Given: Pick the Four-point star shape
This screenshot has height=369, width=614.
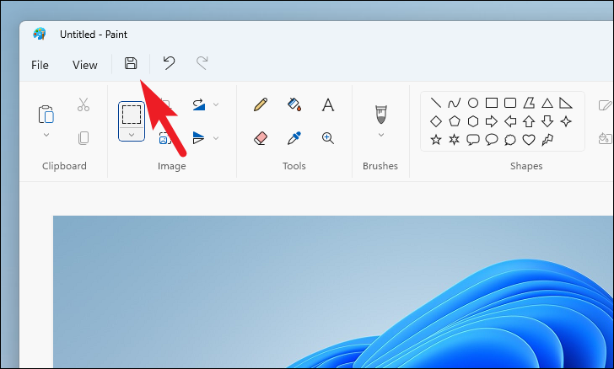Looking at the screenshot, I should tap(566, 121).
